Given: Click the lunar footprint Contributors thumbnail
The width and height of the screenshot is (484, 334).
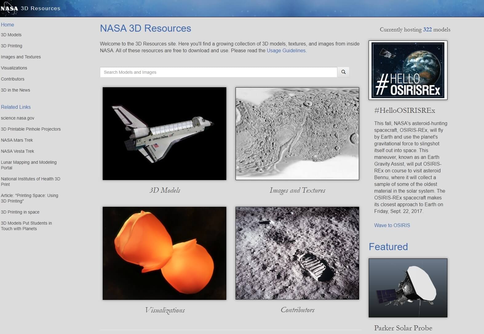Looking at the screenshot, I should (297, 253).
